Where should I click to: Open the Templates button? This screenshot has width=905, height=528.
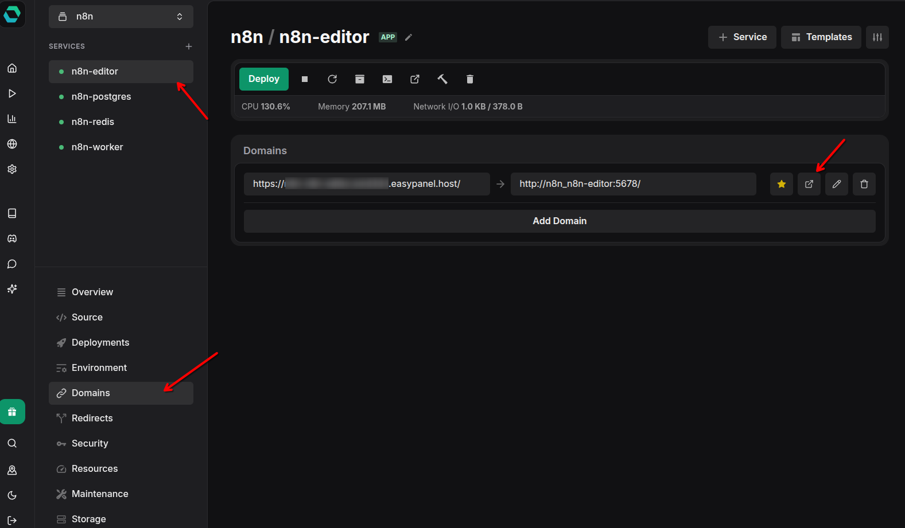tap(821, 37)
